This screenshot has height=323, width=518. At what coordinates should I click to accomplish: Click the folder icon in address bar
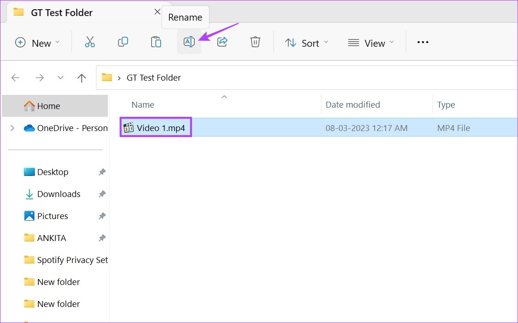pos(107,77)
